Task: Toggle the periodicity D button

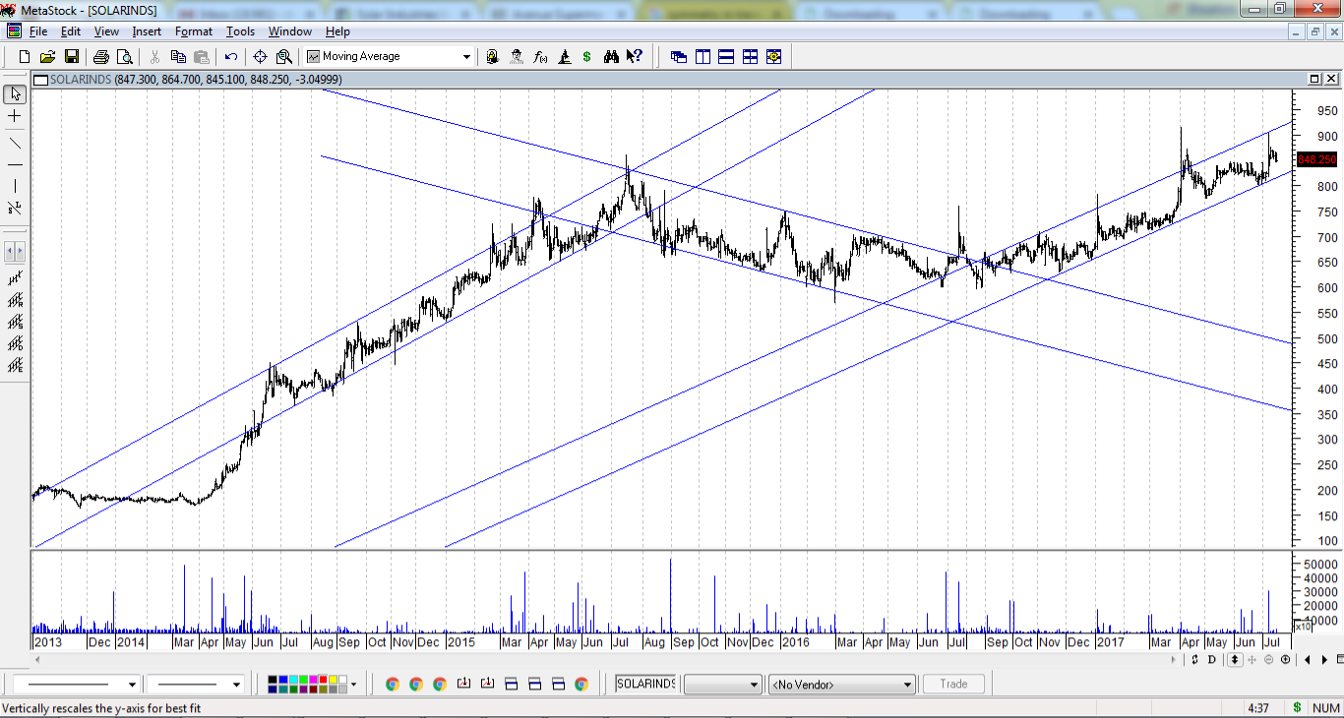Action: 1212,660
